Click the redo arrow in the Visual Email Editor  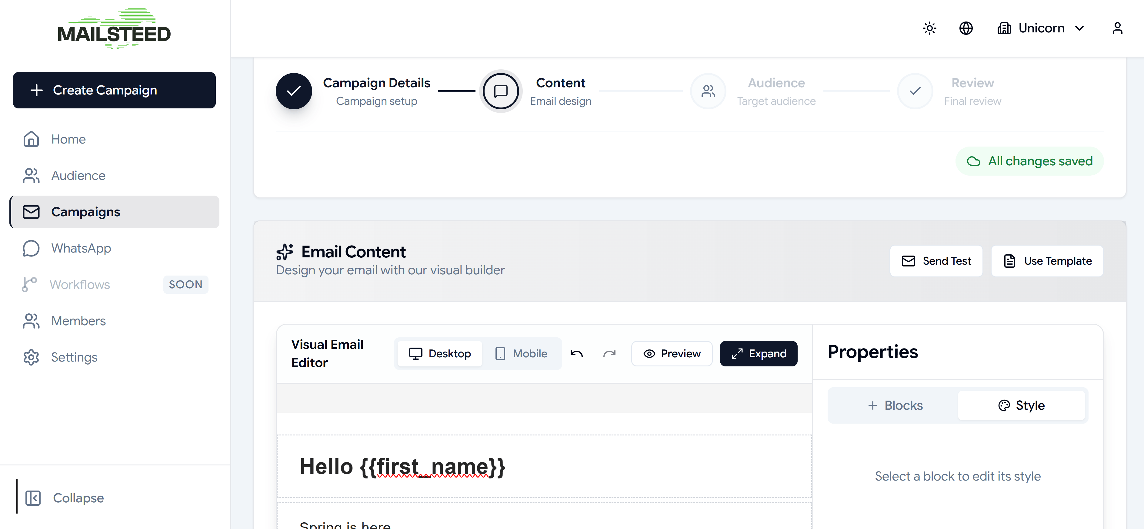click(609, 353)
